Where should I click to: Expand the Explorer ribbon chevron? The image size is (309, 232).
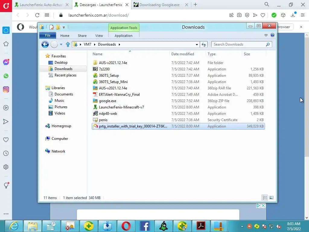click(x=266, y=35)
